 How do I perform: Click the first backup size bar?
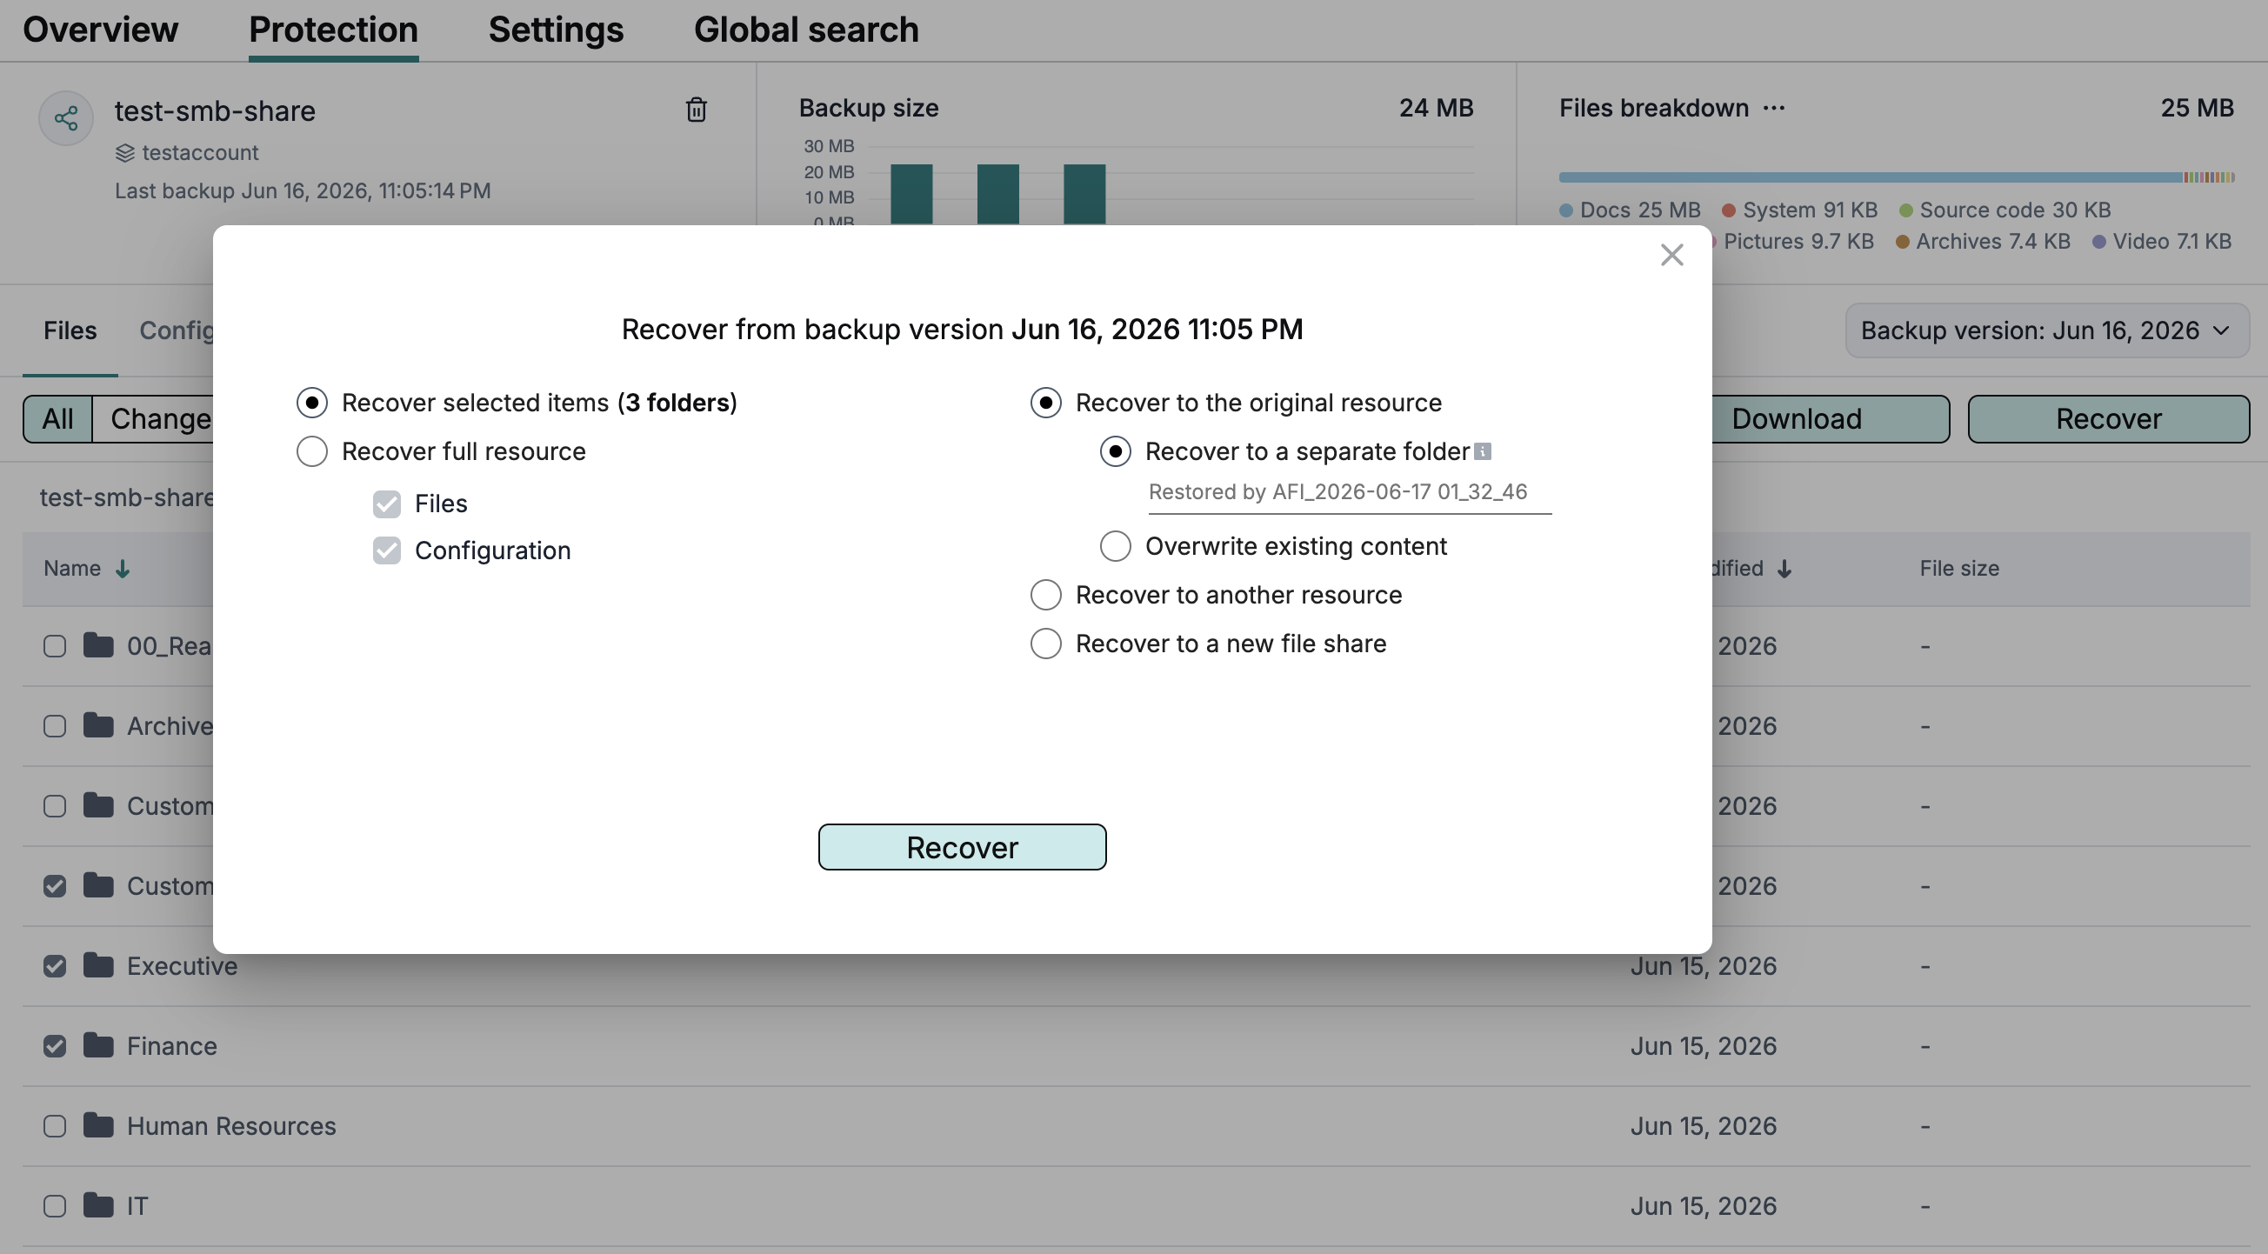click(911, 194)
